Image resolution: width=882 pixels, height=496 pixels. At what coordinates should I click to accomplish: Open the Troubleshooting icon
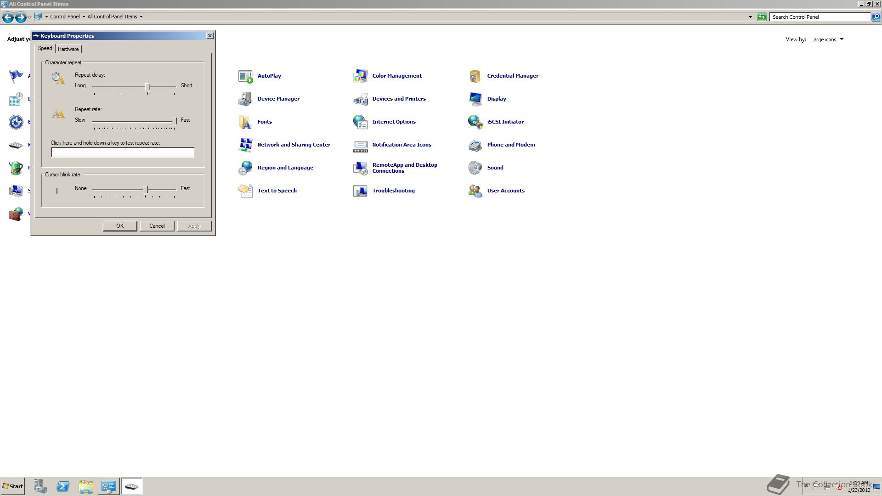(x=361, y=191)
